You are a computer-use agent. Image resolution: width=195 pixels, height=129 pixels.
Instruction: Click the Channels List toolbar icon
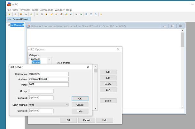click(x=26, y=14)
